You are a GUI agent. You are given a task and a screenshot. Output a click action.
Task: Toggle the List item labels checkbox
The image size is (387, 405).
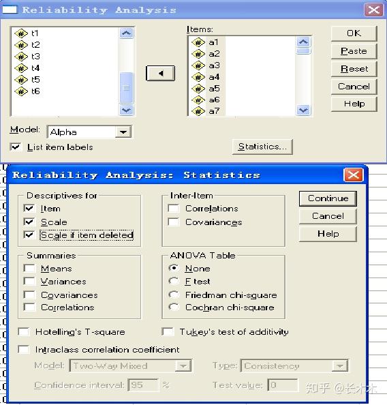[x=16, y=147]
